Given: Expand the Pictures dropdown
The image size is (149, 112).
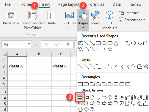Looking at the screenshot, I should point(70,28).
